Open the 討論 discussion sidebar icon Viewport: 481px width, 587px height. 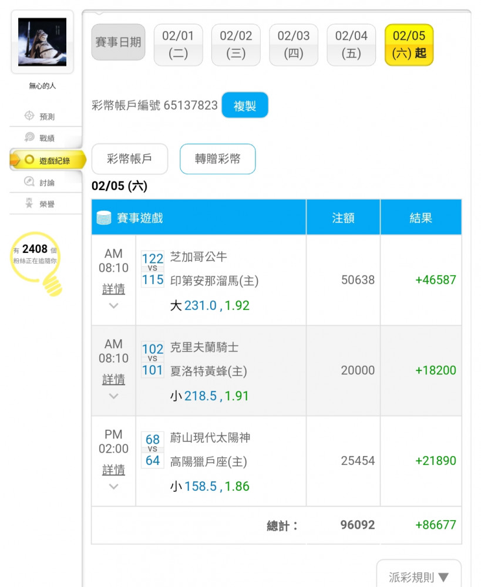29,181
